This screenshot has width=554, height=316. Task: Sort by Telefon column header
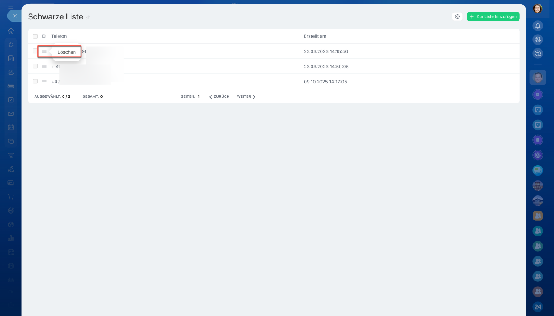coord(59,36)
